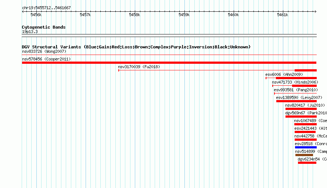The width and height of the screenshot is (327, 188).
Task: Select the blue gain bar of esv28518
Action: 306,147
